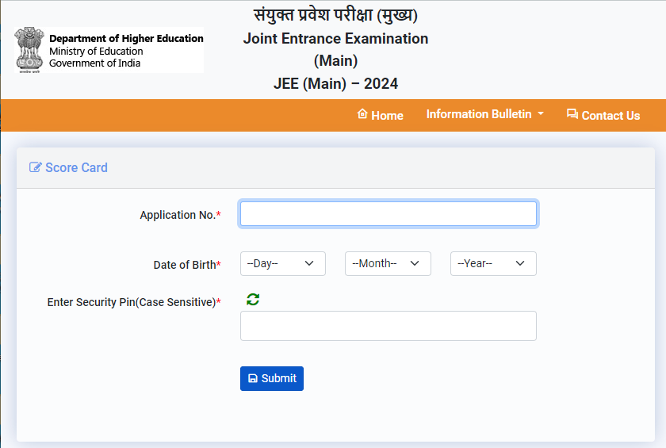The width and height of the screenshot is (666, 448).
Task: Click the floppy disk icon on Submit button
Action: [253, 379]
